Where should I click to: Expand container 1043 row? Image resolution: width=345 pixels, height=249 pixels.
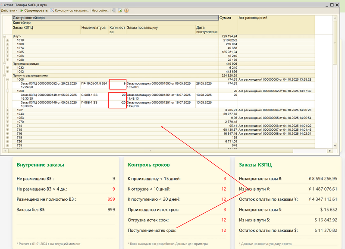[x=7, y=114]
